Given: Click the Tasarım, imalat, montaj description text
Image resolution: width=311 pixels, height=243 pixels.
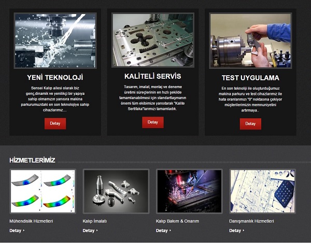Looking at the screenshot, I should tap(153, 98).
